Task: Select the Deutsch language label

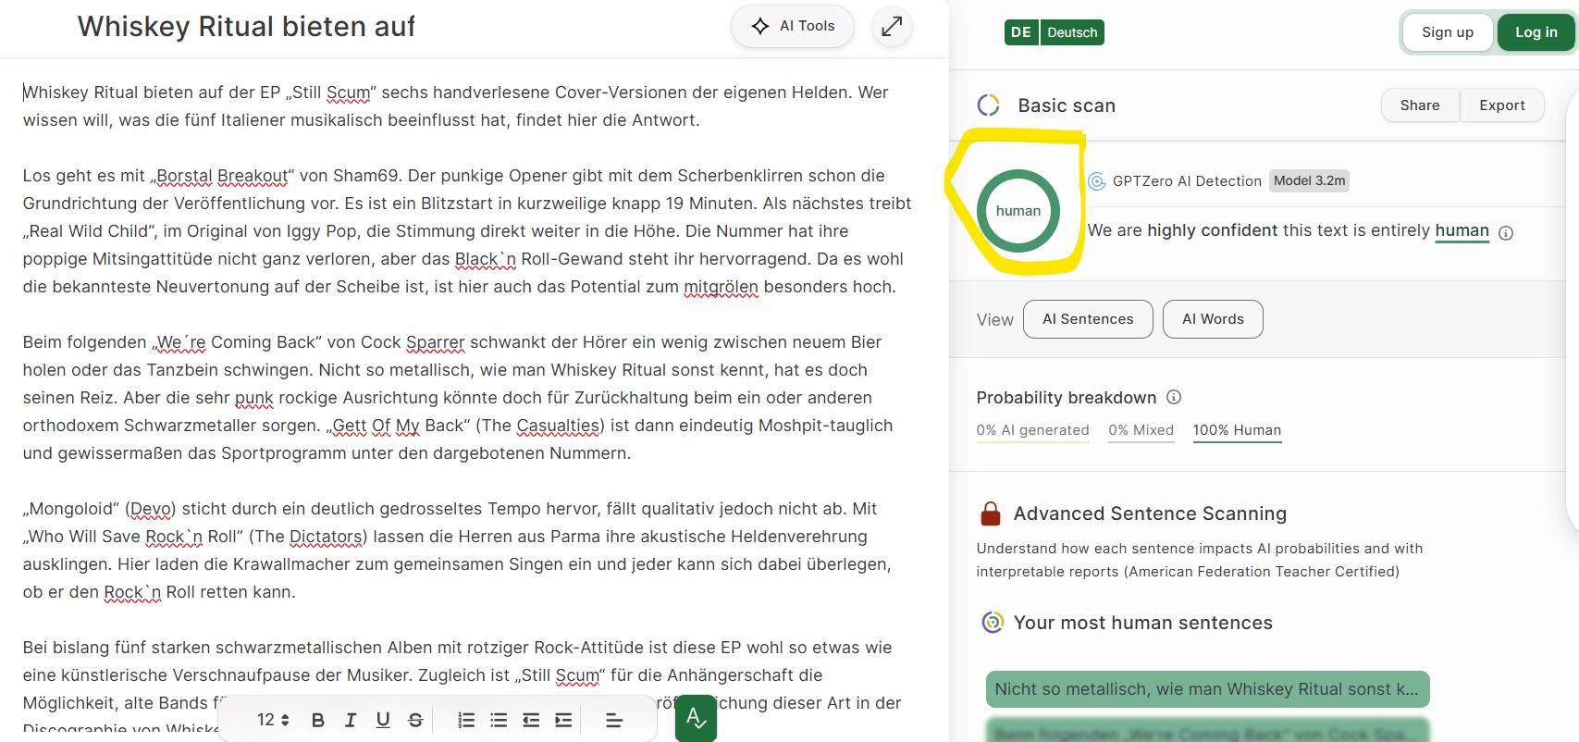Action: click(x=1072, y=32)
